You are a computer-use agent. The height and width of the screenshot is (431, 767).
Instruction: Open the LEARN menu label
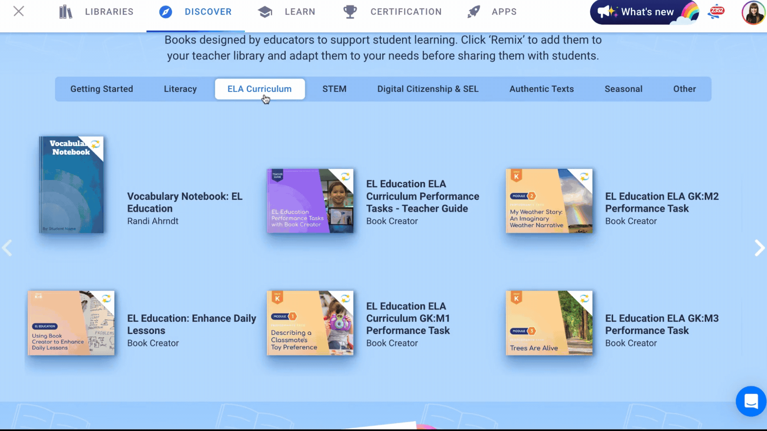click(x=300, y=12)
